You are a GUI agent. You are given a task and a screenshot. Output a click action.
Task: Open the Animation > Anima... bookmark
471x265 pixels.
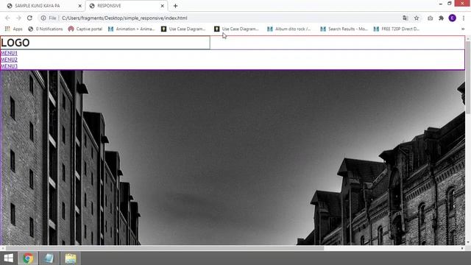click(131, 29)
